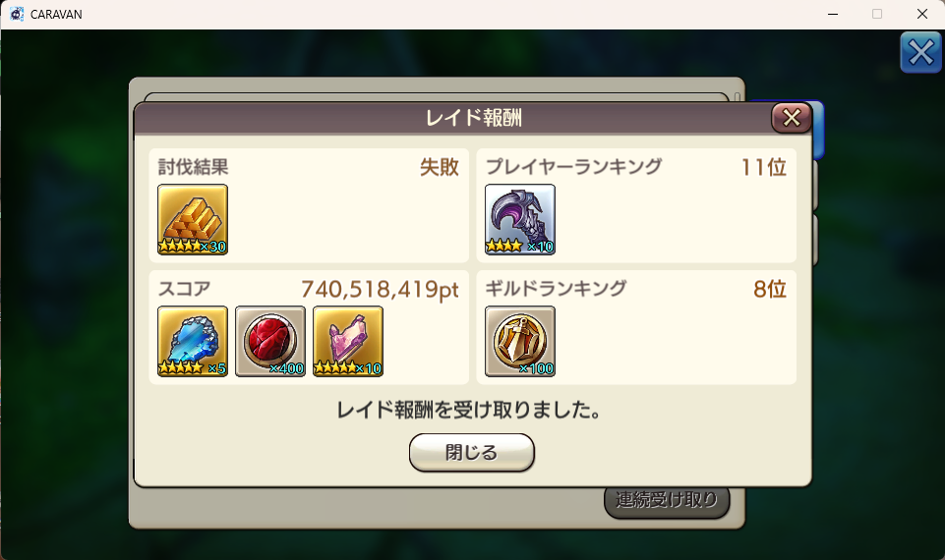Image resolution: width=945 pixels, height=560 pixels.
Task: Click the レイド報酬を受け取りました message
Action: click(469, 410)
